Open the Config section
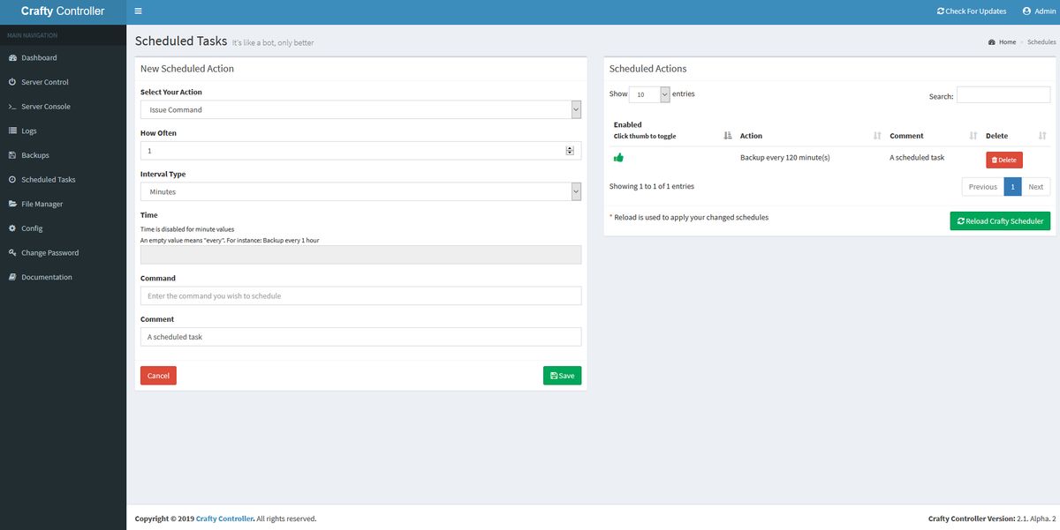 (34, 228)
